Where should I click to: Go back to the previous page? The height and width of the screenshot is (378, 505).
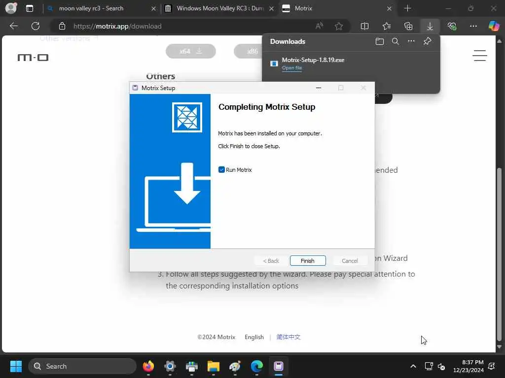click(13, 26)
